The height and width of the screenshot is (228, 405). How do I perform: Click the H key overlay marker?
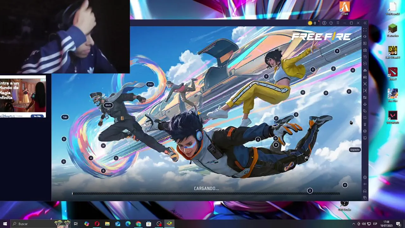tap(303, 92)
